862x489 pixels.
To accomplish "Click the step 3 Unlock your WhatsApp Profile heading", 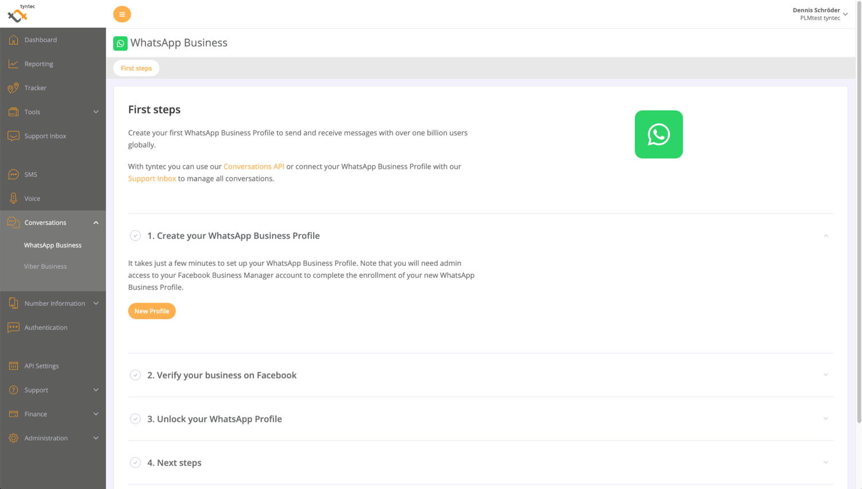I will (x=214, y=419).
